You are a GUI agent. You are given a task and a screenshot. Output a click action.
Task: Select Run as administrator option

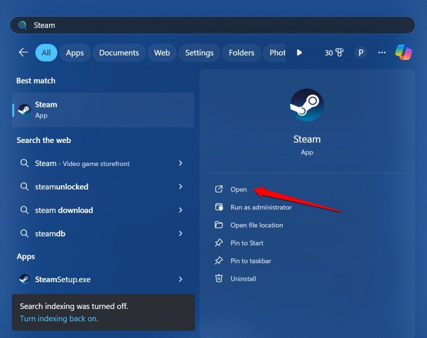click(x=260, y=207)
